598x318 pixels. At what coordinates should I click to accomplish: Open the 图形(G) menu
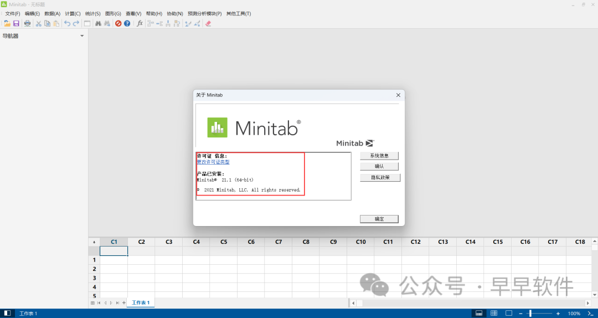113,13
